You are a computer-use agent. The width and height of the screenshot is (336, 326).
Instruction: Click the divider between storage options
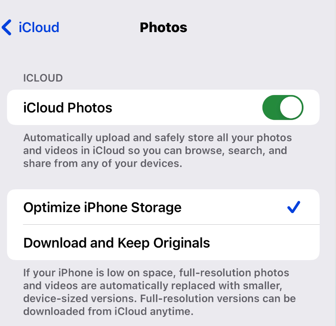click(171, 225)
